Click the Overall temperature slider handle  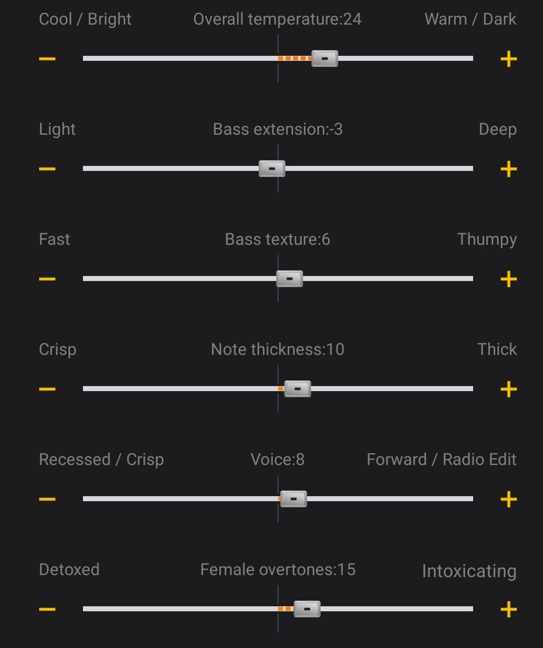(325, 59)
